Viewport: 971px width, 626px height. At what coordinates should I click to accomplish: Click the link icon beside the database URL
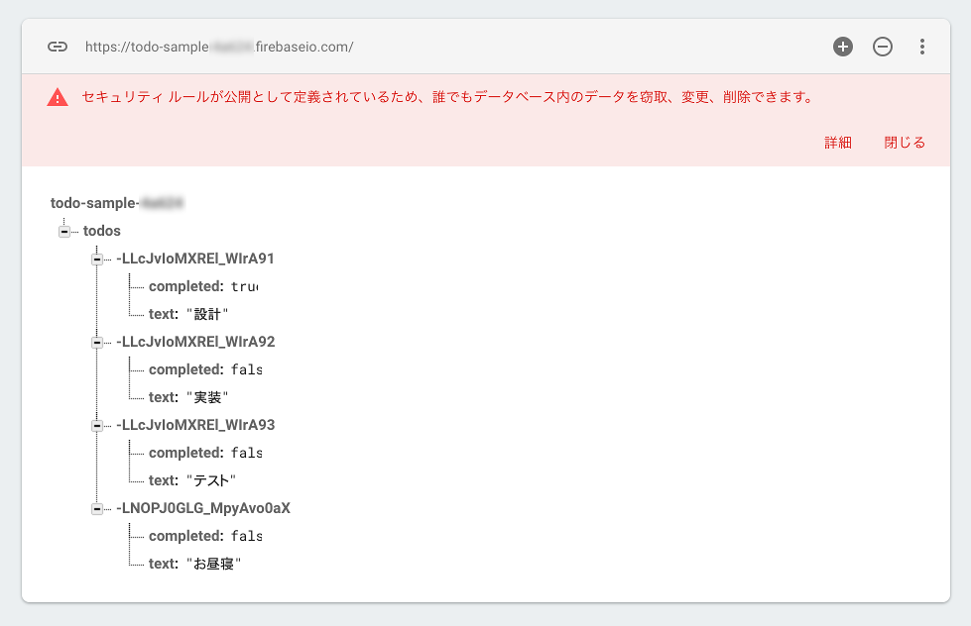[x=58, y=47]
